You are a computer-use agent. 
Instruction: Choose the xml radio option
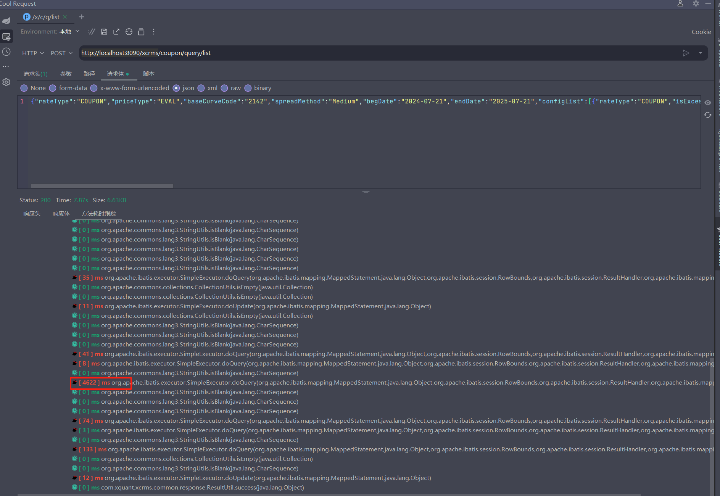coord(201,88)
